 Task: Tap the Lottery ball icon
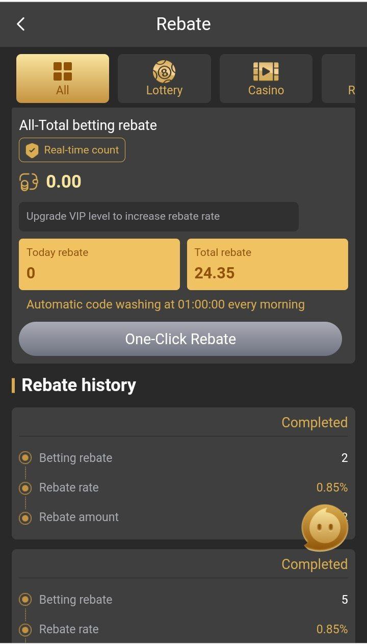pyautogui.click(x=164, y=71)
